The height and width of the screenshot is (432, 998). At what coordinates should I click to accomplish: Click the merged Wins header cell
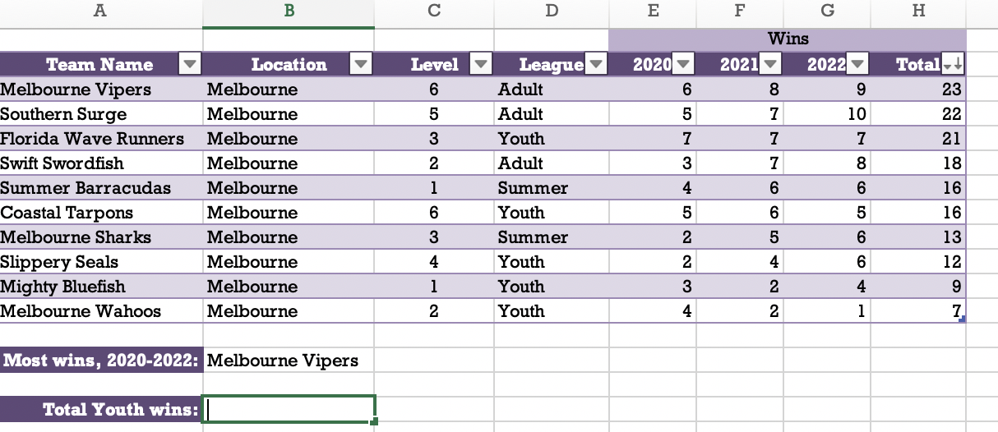788,39
